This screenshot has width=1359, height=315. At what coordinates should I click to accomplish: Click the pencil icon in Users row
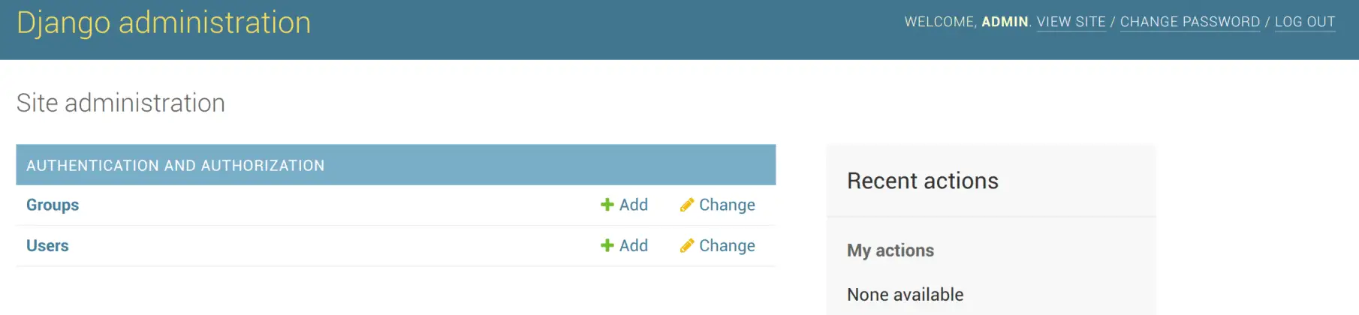tap(686, 245)
